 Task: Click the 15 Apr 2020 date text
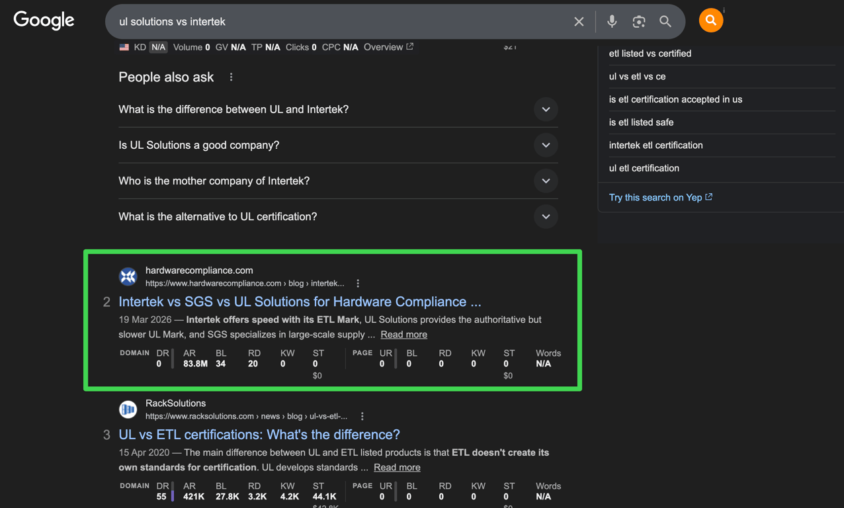tap(144, 452)
